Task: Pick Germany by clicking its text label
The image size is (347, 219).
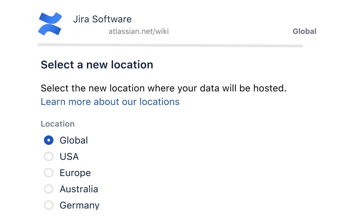Action: 79,205
